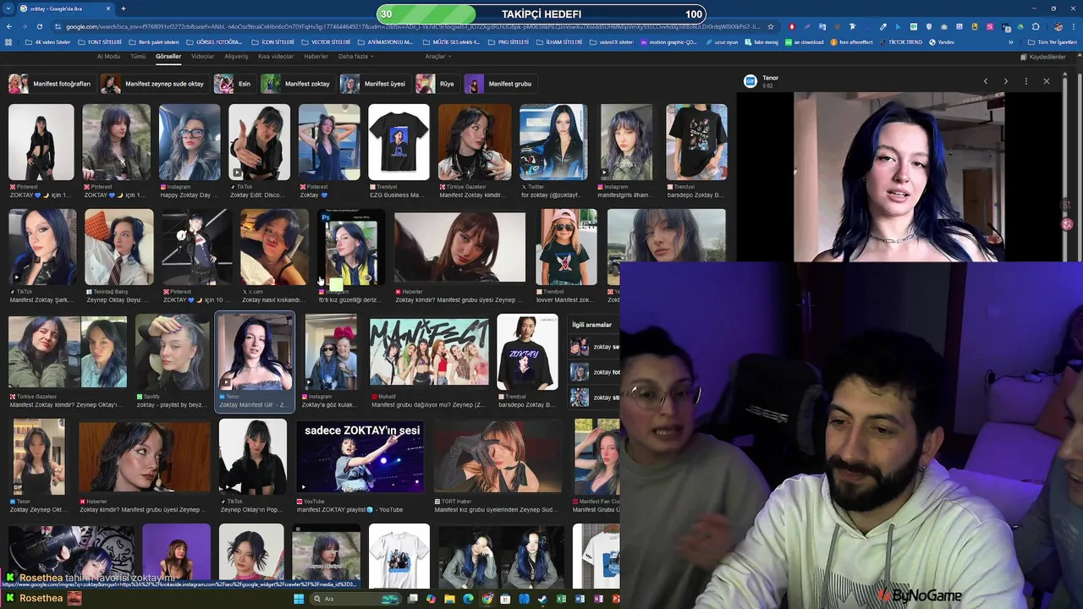Go to next image in preview panel
Image resolution: width=1083 pixels, height=609 pixels.
pyautogui.click(x=1006, y=81)
